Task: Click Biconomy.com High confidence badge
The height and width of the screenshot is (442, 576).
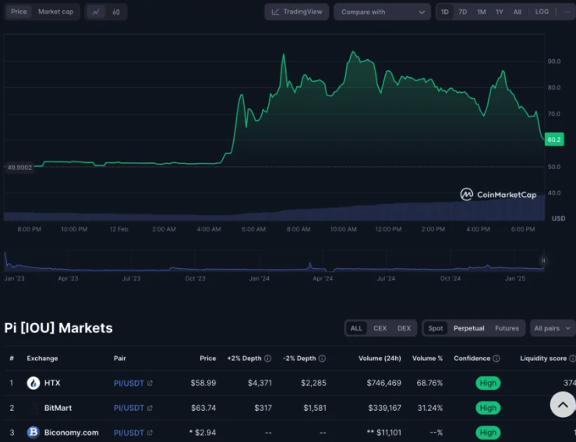Action: 488,433
